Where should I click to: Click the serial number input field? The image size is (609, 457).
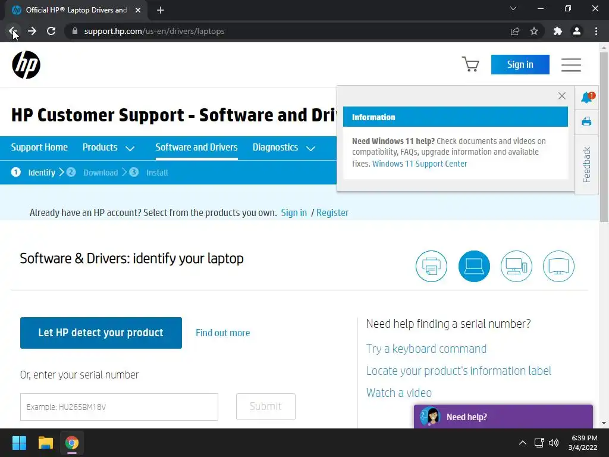[x=119, y=407]
